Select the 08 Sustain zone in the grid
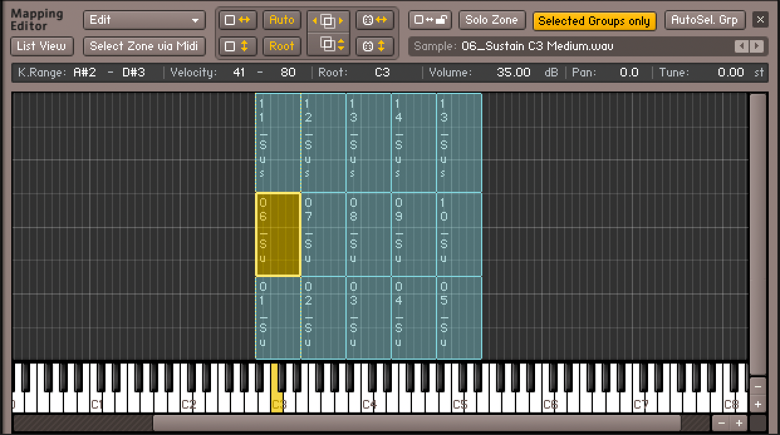780x435 pixels. [x=368, y=234]
